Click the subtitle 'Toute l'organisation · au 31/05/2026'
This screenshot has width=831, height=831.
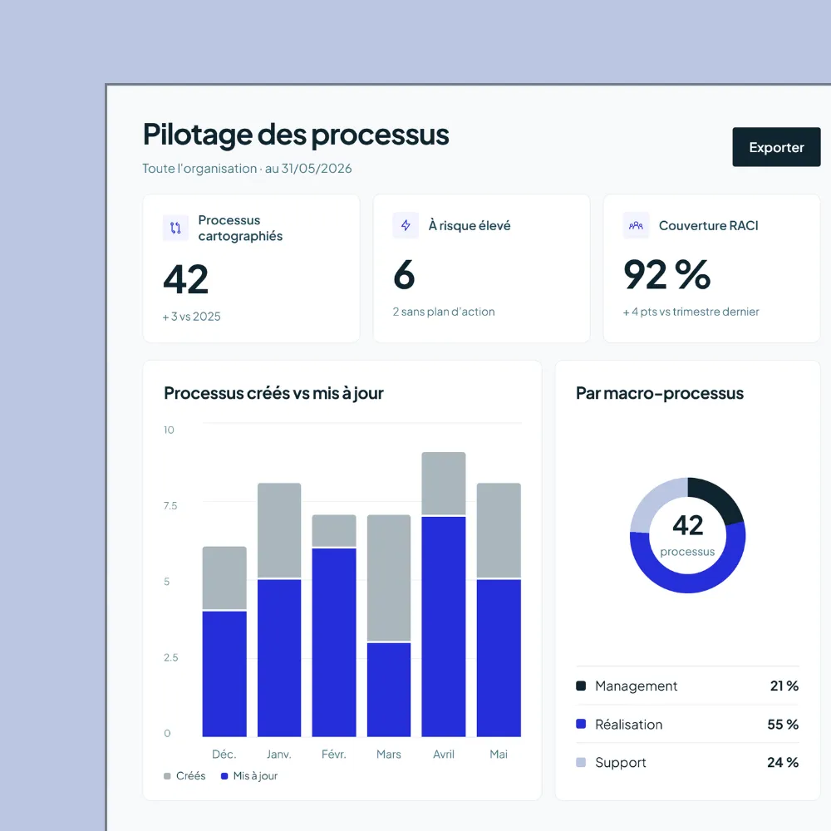click(247, 168)
